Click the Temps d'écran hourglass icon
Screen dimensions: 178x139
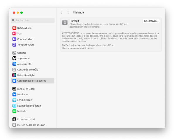(14, 45)
